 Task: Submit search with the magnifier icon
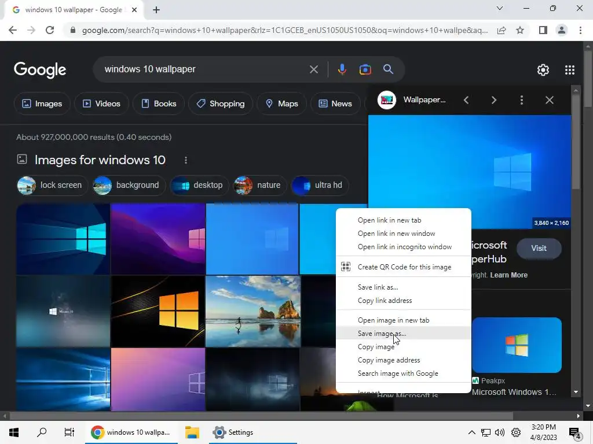coord(388,69)
